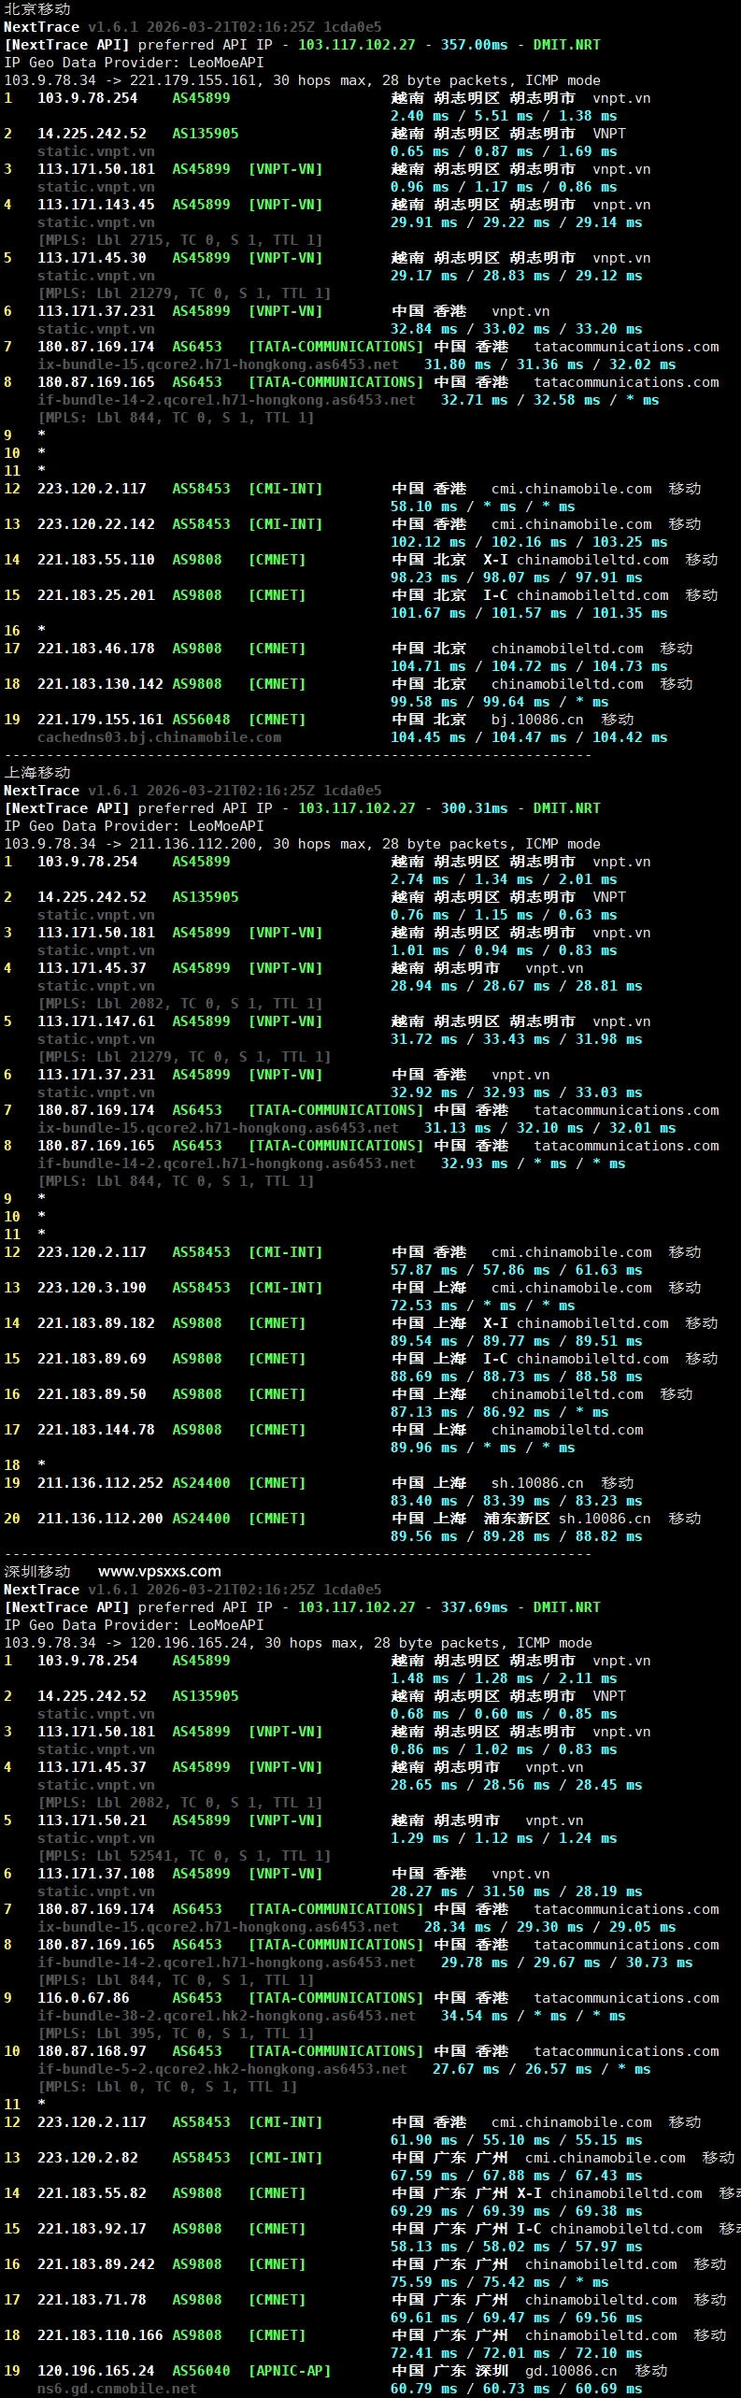Image resolution: width=741 pixels, height=2398 pixels.
Task: Click the 上海移动 section header
Action: click(37, 773)
